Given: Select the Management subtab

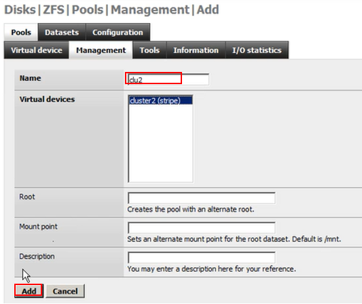Looking at the screenshot, I should click(x=101, y=50).
